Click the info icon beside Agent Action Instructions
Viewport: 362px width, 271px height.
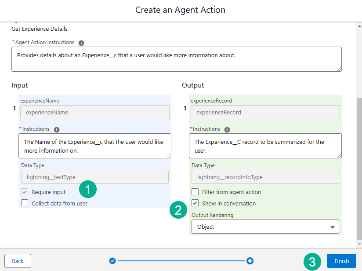click(81, 43)
